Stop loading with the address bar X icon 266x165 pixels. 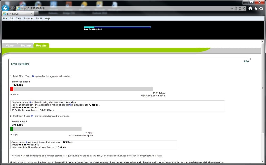click(x=244, y=8)
